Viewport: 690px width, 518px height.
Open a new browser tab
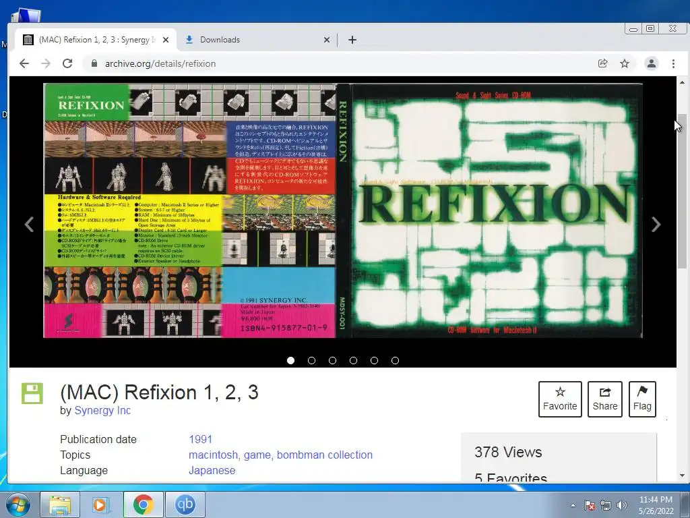point(352,40)
